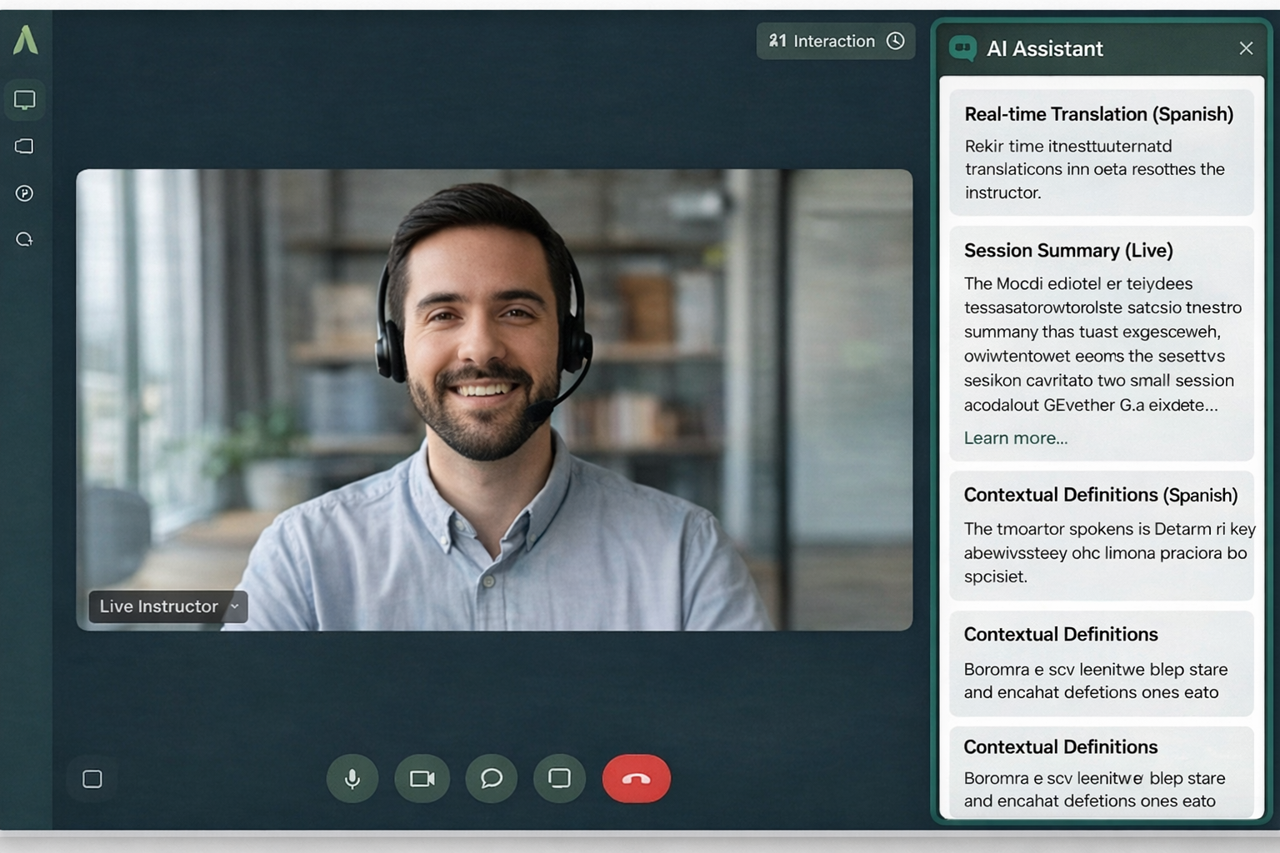Click the AI Assistant chat icon
Image resolution: width=1280 pixels, height=853 pixels.
[x=962, y=48]
